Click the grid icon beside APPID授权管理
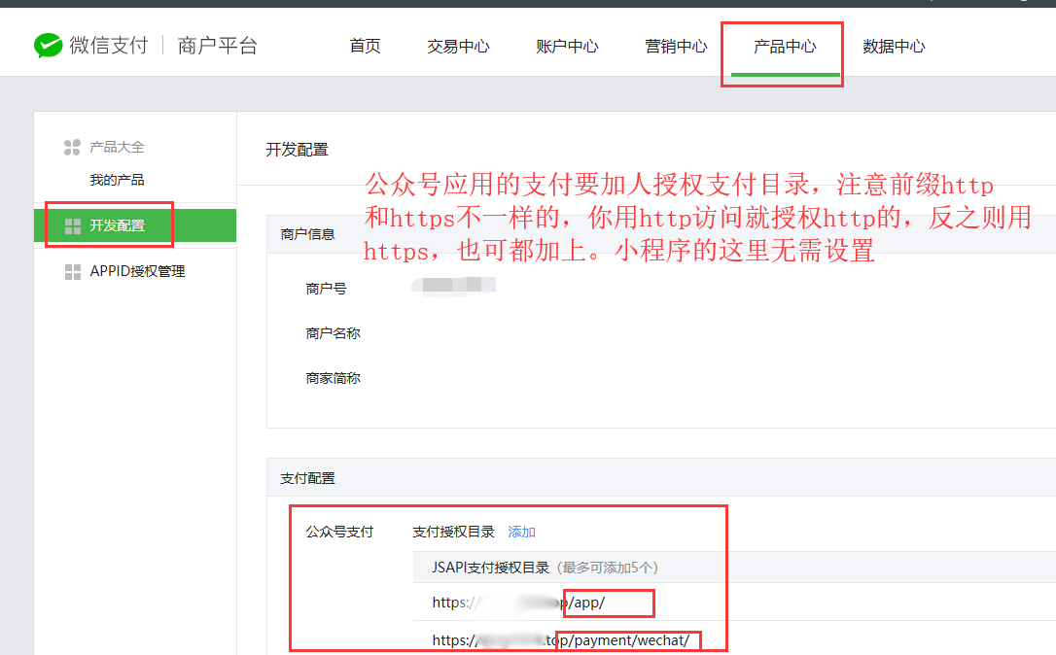The width and height of the screenshot is (1056, 655). tap(72, 272)
